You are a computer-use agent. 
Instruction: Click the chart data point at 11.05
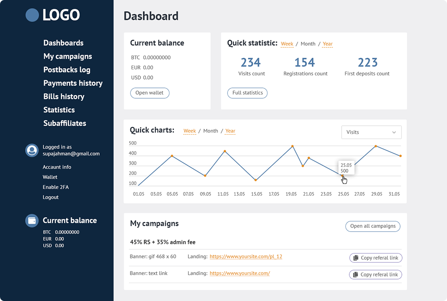tap(225, 151)
